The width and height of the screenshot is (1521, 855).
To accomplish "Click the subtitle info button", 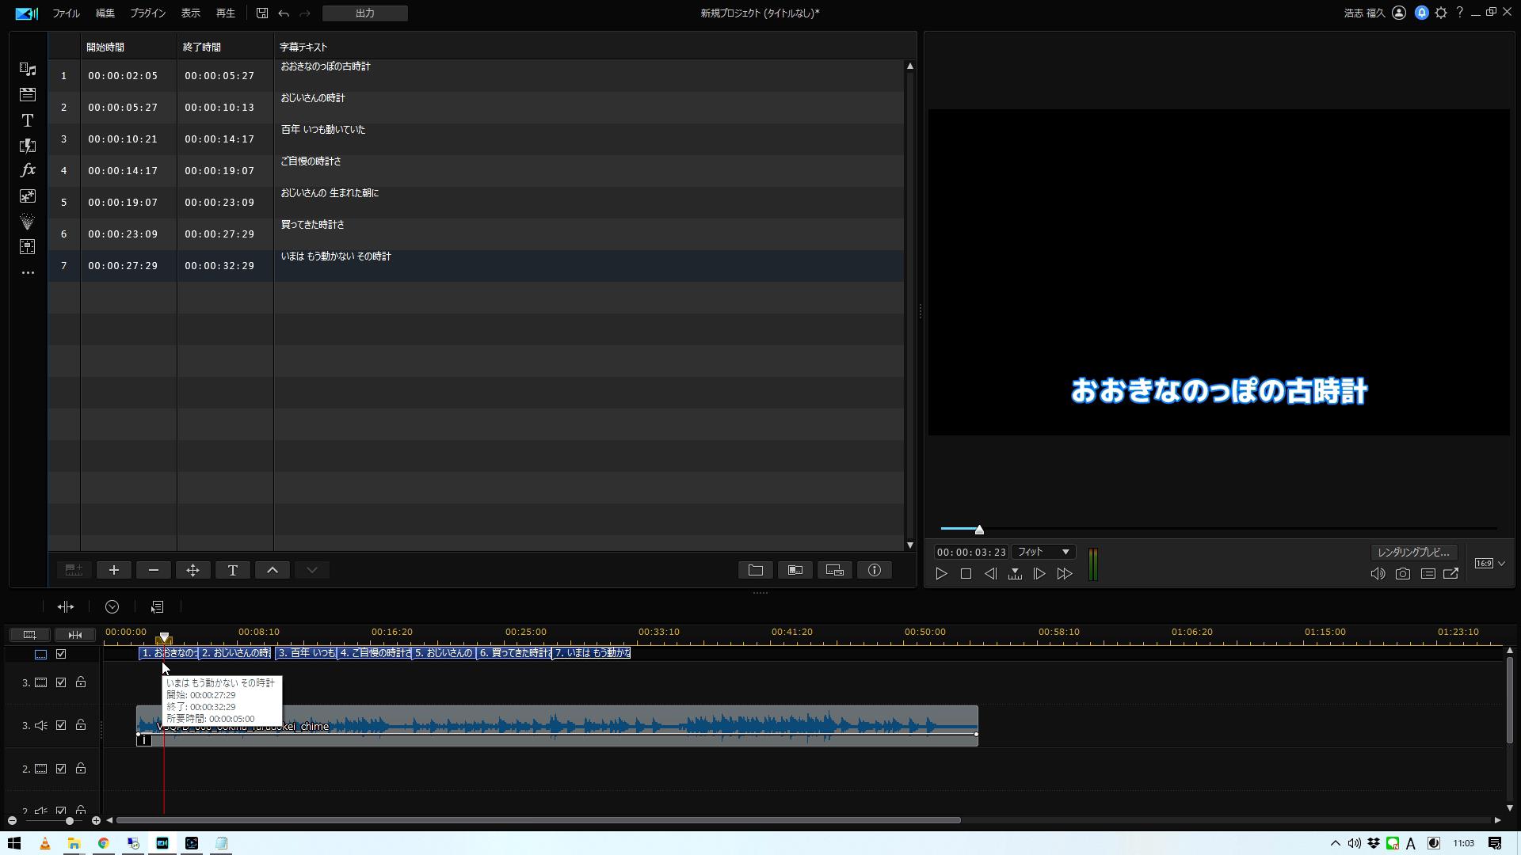I will [875, 570].
